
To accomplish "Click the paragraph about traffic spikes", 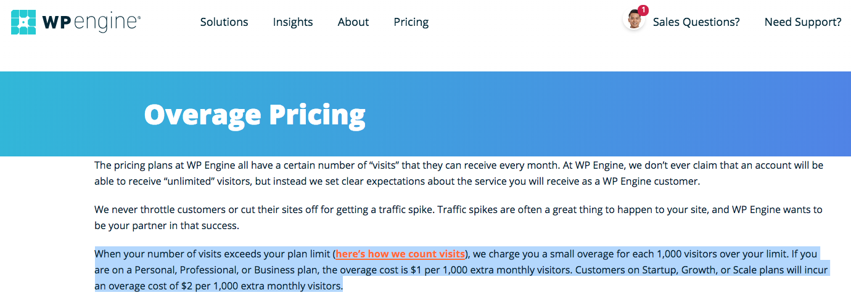I will click(458, 217).
